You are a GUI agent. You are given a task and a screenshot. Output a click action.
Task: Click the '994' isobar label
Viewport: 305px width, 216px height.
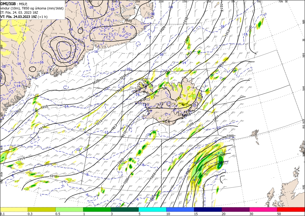click(221, 163)
